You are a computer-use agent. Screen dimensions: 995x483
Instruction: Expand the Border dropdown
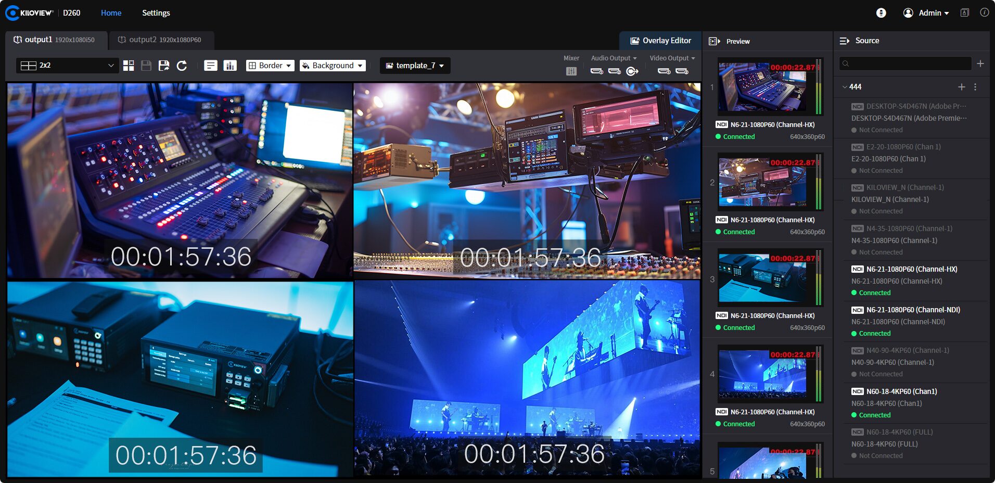[270, 66]
